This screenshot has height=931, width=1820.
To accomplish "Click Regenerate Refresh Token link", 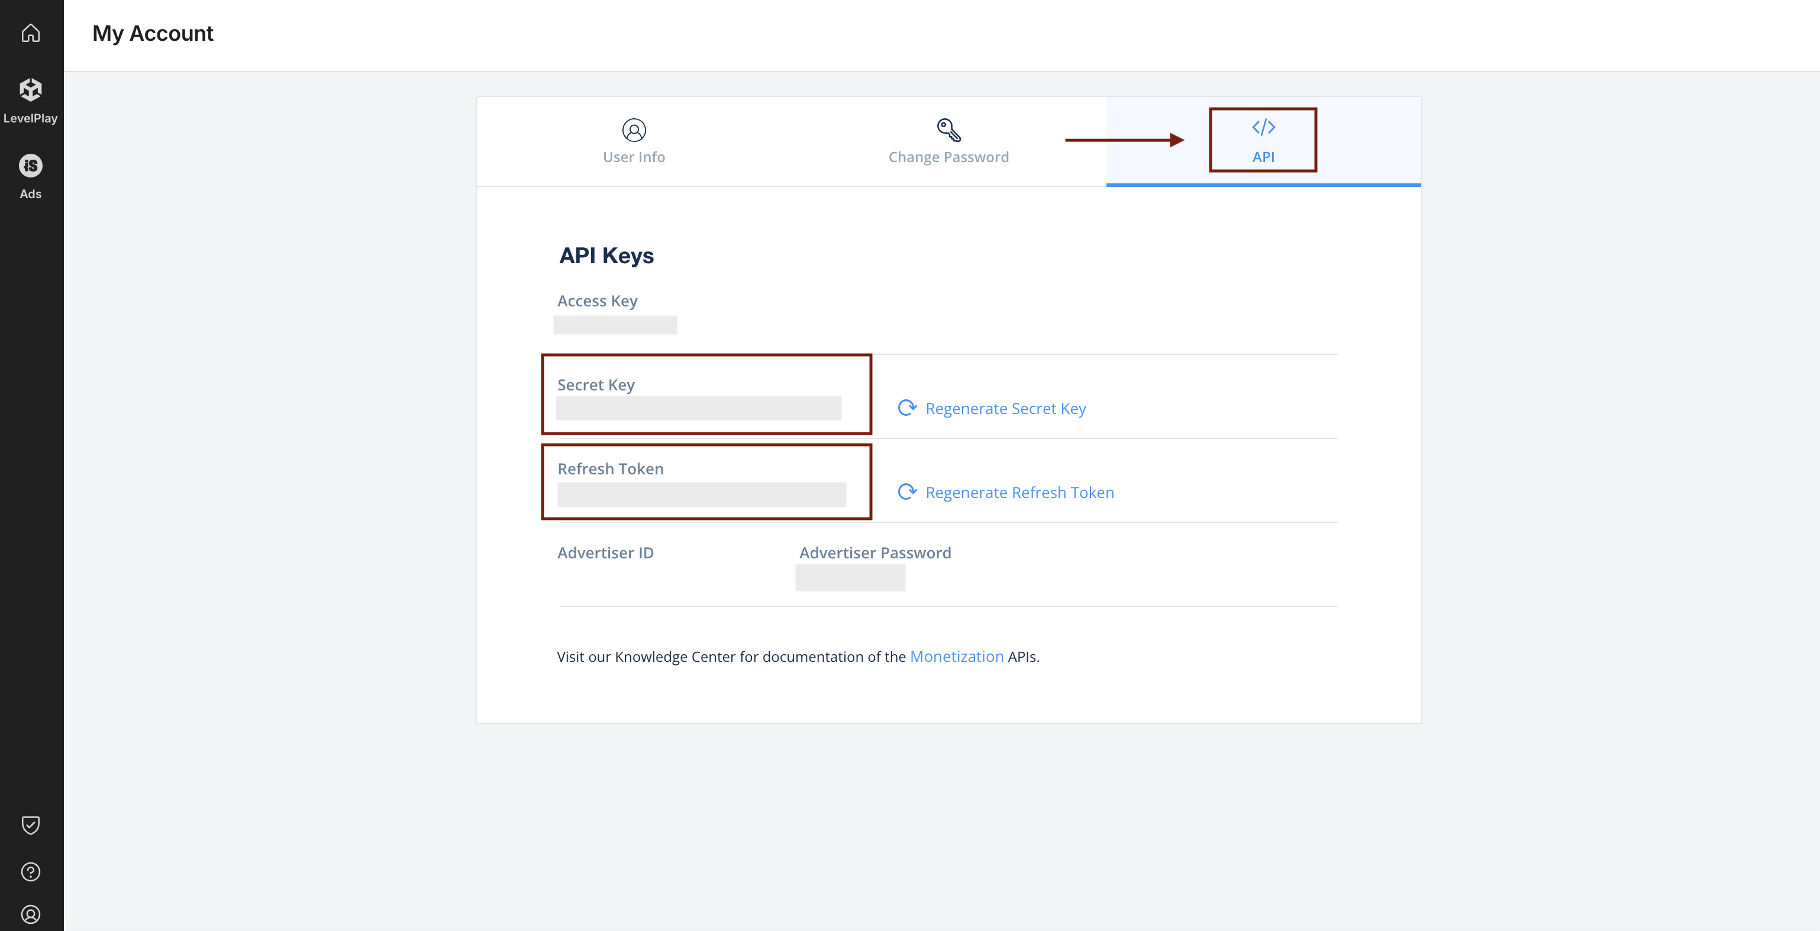I will click(x=1019, y=492).
